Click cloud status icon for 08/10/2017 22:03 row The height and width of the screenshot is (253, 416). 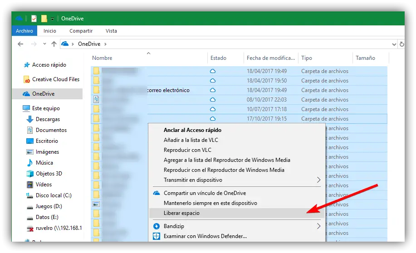212,100
